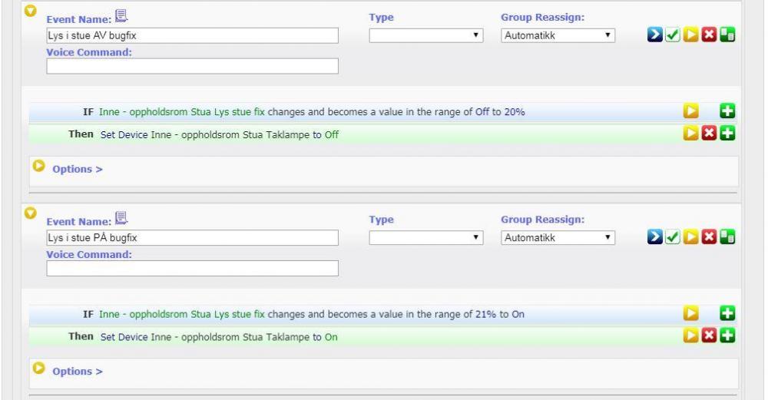Open the Type dropdown for AV bugfix event
The height and width of the screenshot is (400, 768).
pyautogui.click(x=426, y=36)
